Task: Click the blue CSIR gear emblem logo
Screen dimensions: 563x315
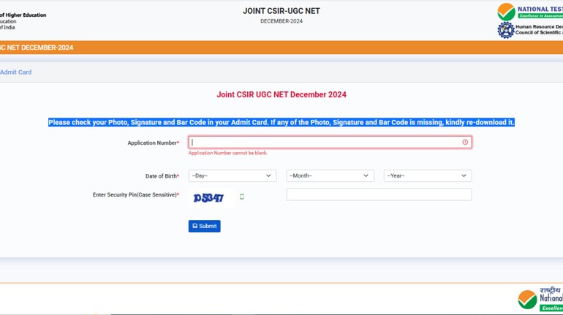Action: tap(505, 30)
